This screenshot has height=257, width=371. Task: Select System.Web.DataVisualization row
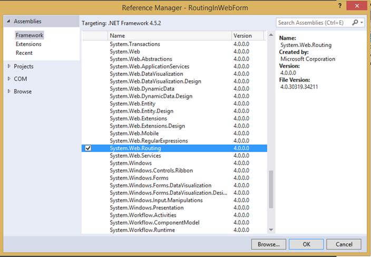coord(174,74)
